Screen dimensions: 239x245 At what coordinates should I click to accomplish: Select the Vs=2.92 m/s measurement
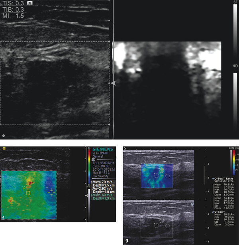(x=103, y=188)
